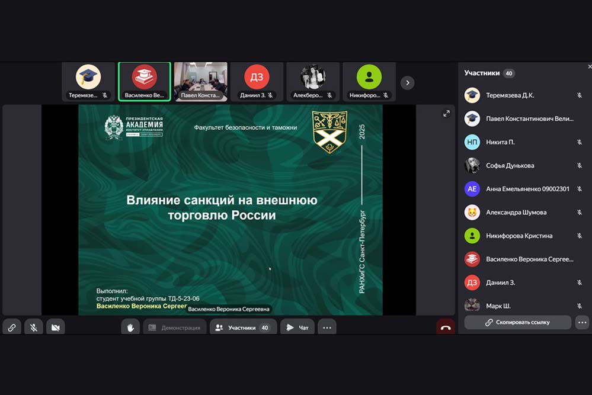
Task: Click Никита П. avatar in participants list
Action: (472, 142)
